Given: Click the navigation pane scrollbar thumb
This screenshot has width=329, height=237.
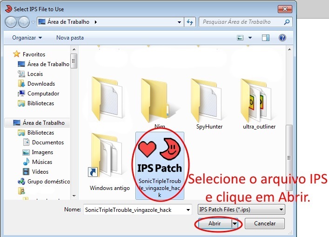Looking at the screenshot, I should (x=74, y=61).
